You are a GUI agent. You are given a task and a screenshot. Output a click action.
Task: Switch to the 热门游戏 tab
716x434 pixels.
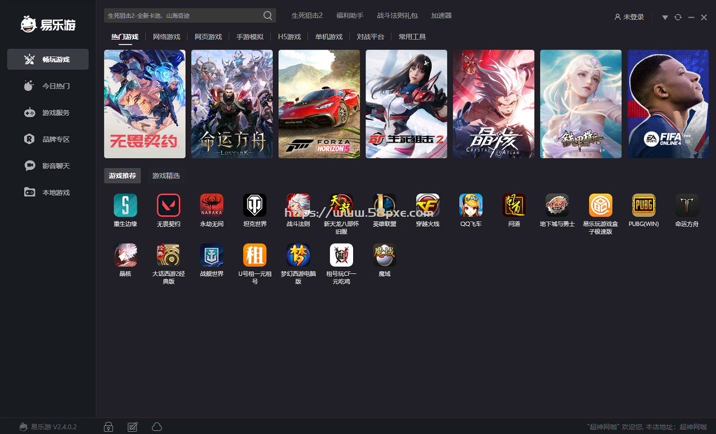point(125,37)
